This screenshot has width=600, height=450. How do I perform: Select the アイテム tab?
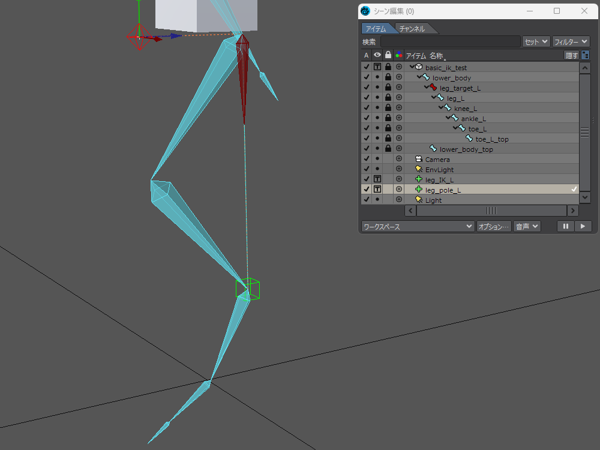(376, 29)
